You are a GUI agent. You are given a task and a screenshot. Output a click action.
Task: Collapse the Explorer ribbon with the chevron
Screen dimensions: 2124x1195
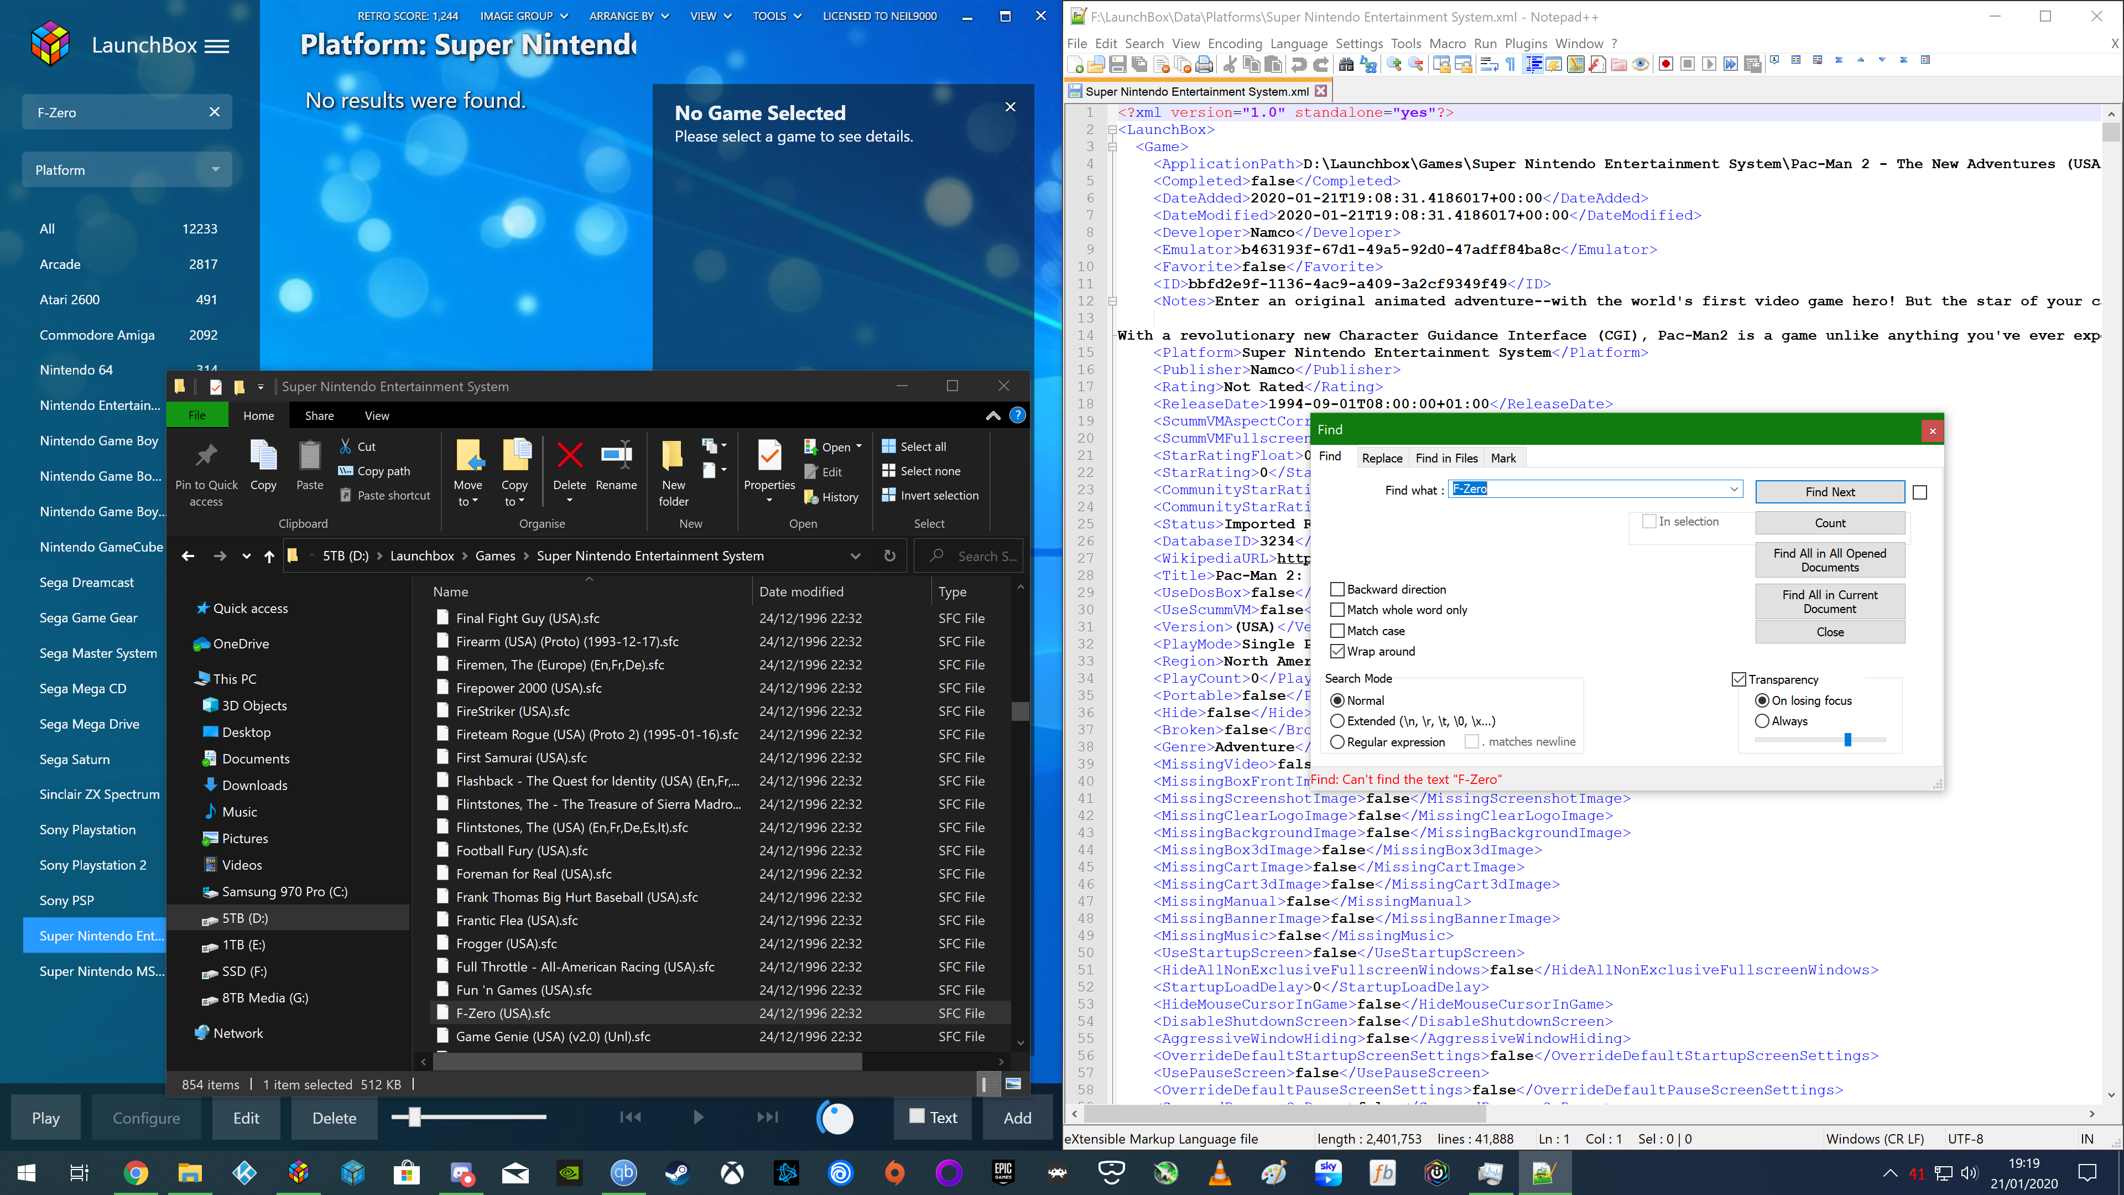[x=993, y=415]
